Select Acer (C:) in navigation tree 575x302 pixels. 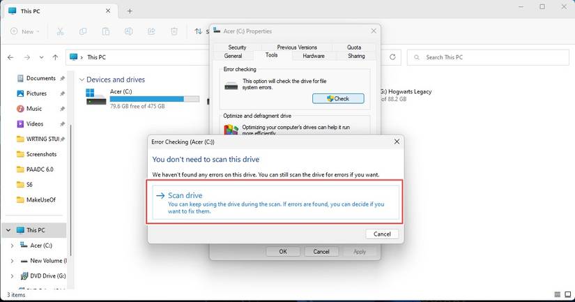point(41,246)
